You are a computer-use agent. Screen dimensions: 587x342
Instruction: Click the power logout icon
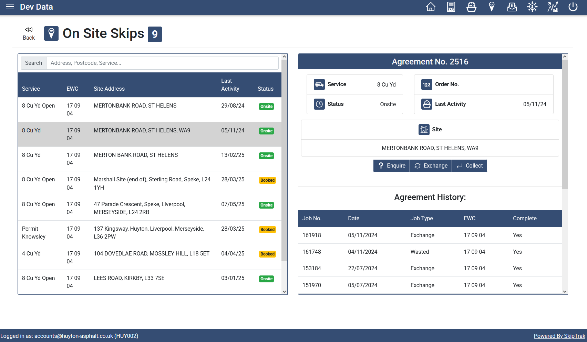pos(573,7)
